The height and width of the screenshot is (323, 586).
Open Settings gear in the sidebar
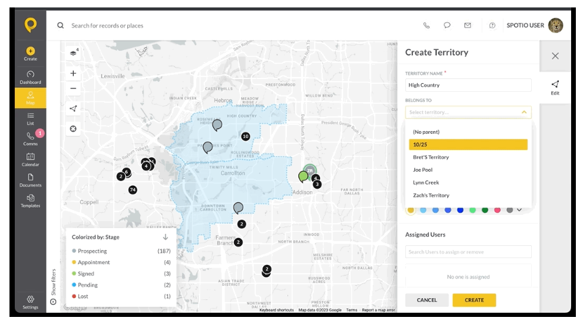coord(30,302)
